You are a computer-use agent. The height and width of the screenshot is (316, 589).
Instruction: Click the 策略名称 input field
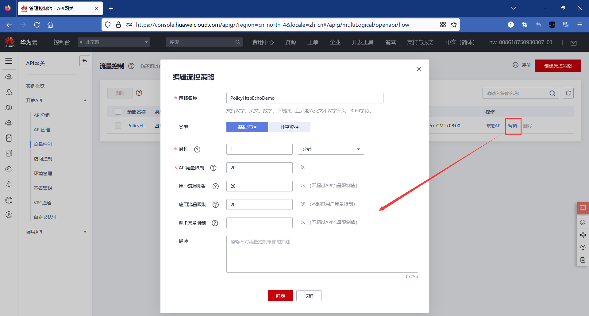pyautogui.click(x=305, y=98)
